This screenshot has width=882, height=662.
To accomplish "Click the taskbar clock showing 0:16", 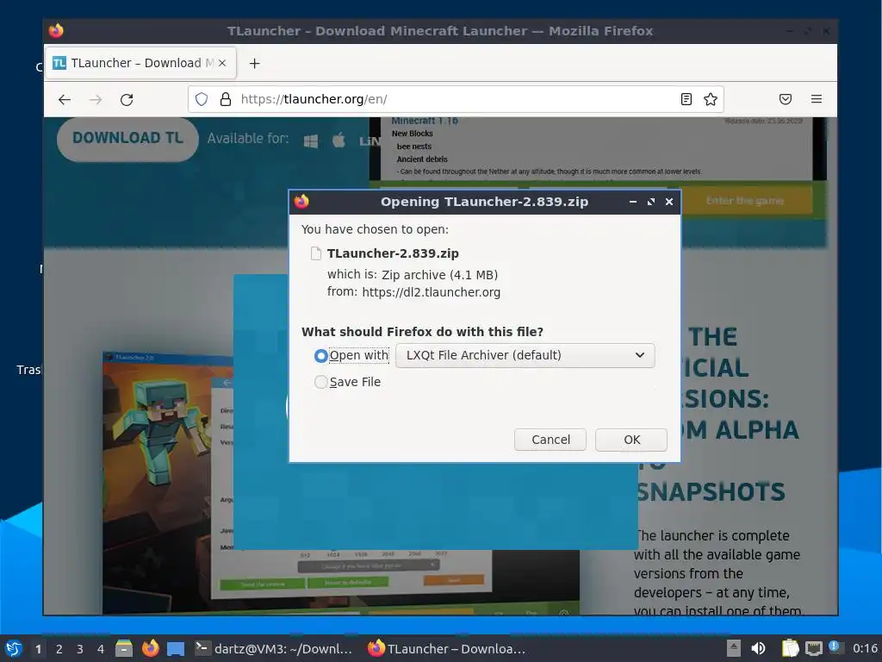I will 865,648.
